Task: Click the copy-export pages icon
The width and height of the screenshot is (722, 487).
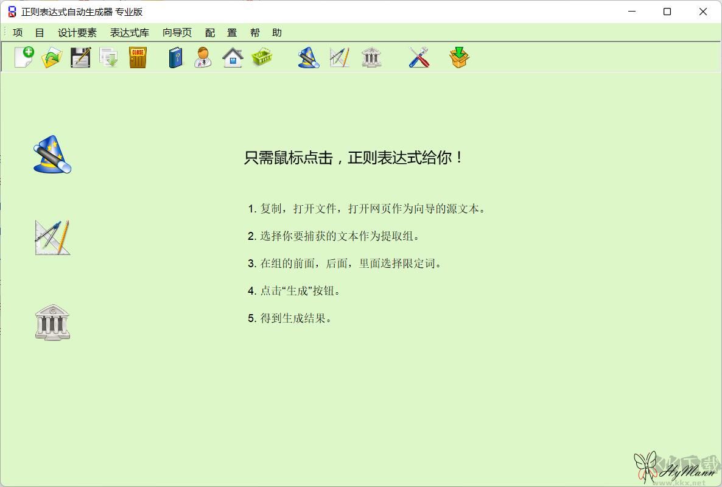Action: 108,57
